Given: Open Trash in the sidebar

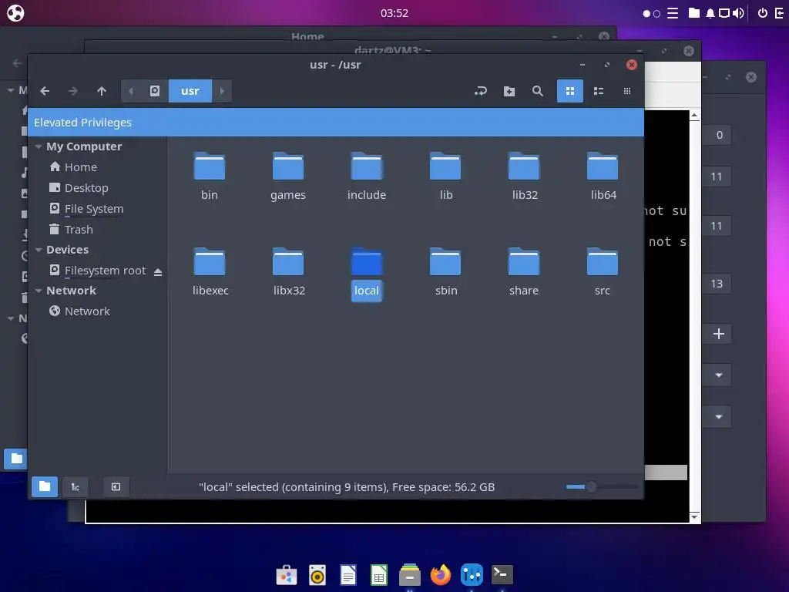Looking at the screenshot, I should (x=79, y=230).
